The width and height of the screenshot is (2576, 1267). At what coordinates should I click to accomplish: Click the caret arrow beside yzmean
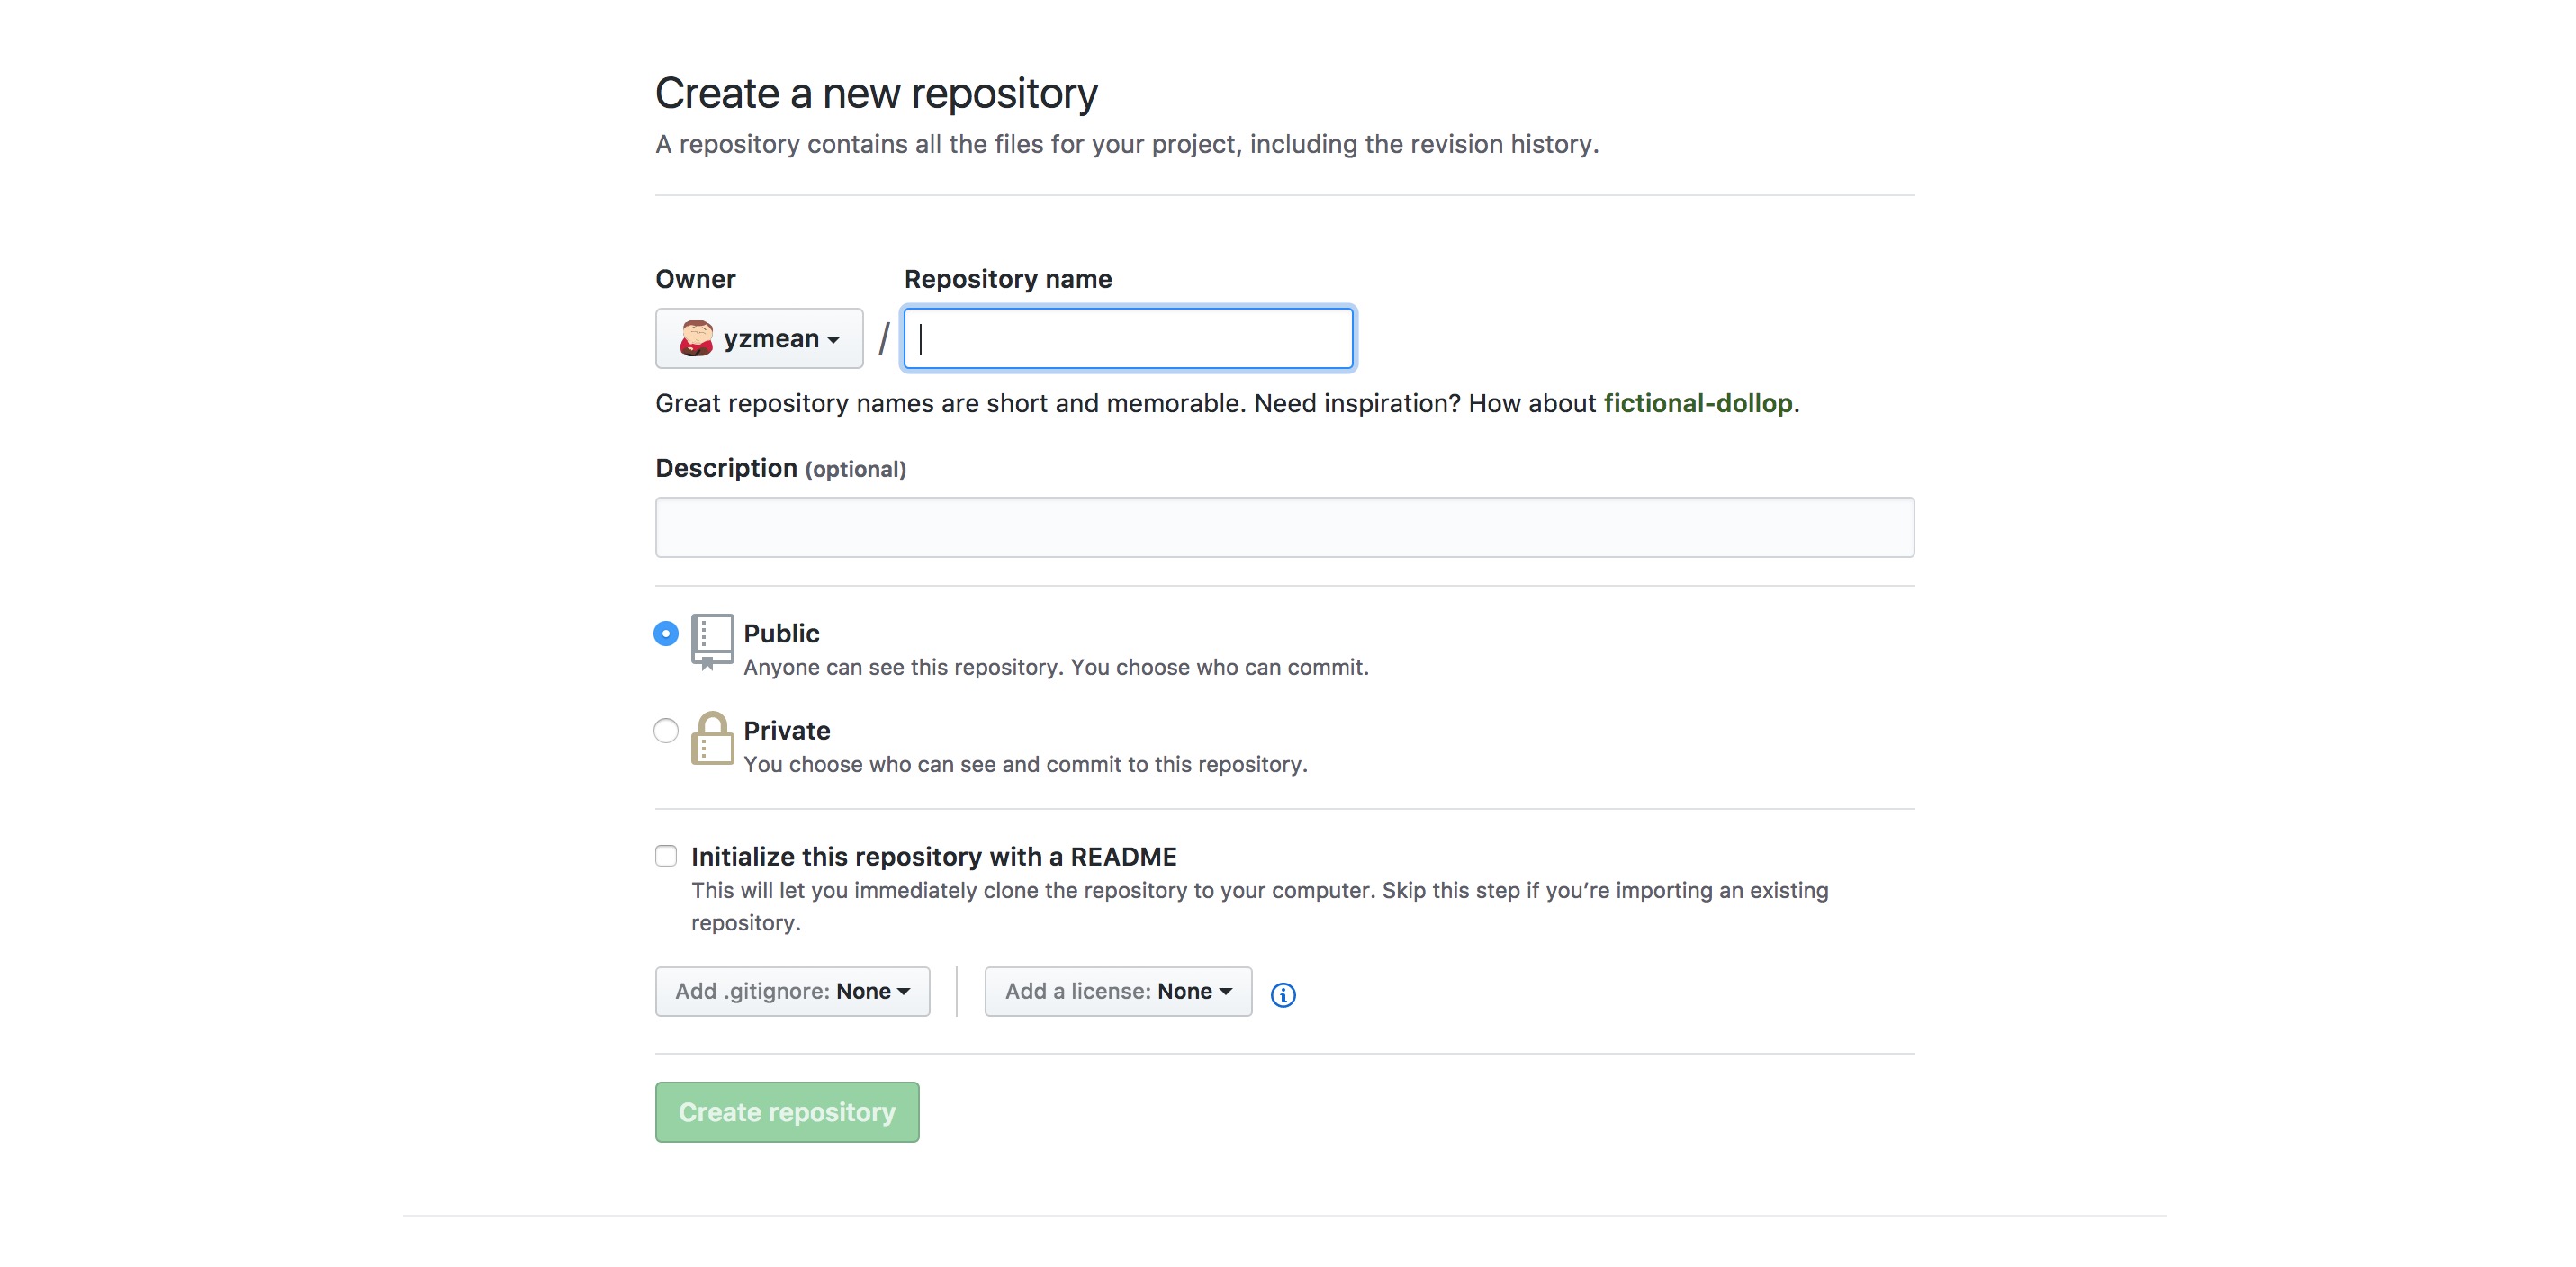pyautogui.click(x=833, y=340)
